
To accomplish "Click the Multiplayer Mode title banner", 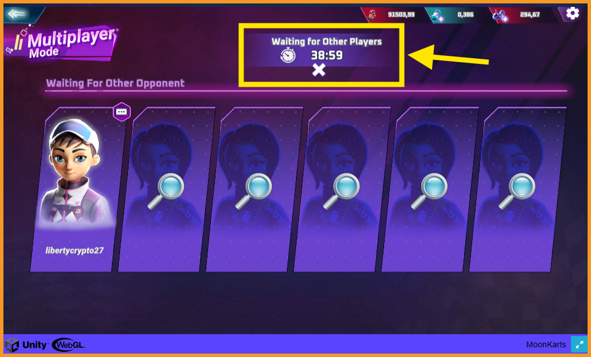I will click(x=62, y=44).
